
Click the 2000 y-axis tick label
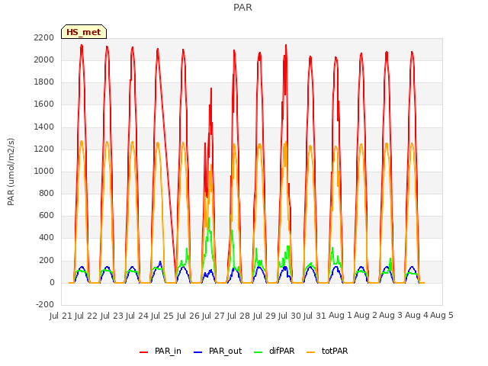(44, 59)
